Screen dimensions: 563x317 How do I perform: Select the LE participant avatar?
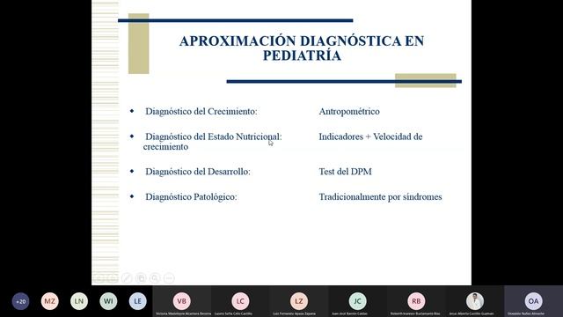click(x=137, y=301)
